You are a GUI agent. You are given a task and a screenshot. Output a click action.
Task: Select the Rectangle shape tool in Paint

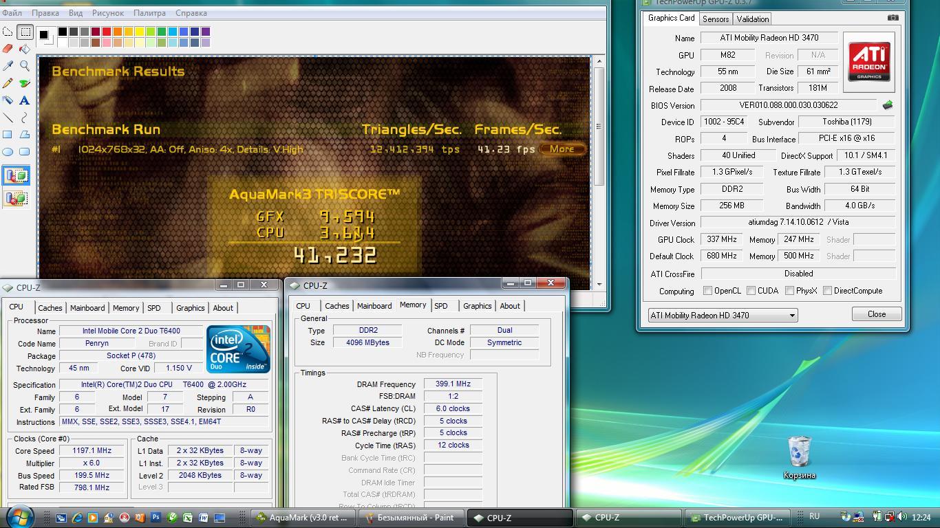(8, 135)
